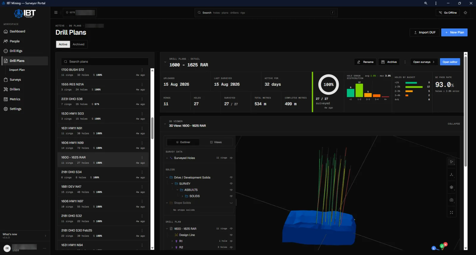Collapse the Drive / Development Solids folder
This screenshot has height=255, width=476.
pos(167,178)
